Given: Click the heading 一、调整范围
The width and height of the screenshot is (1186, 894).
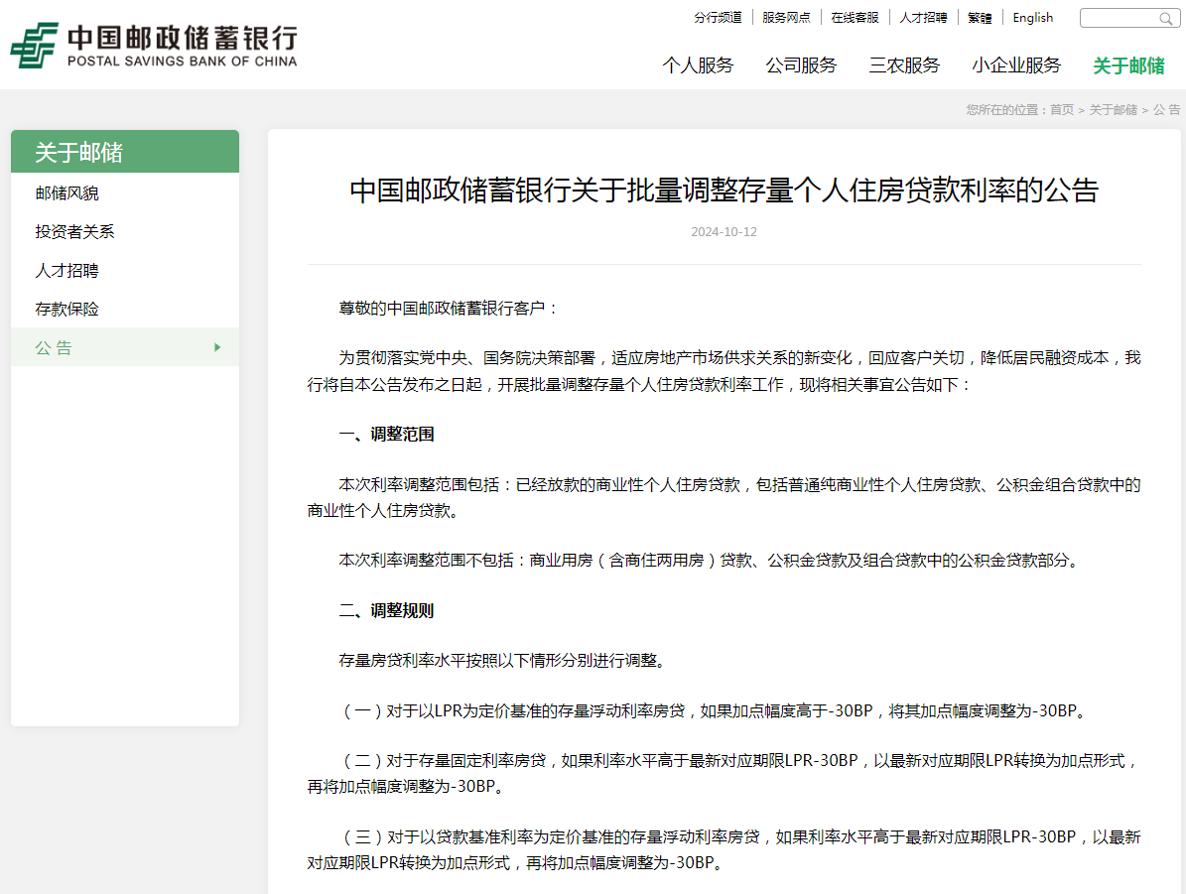Looking at the screenshot, I should [386, 435].
